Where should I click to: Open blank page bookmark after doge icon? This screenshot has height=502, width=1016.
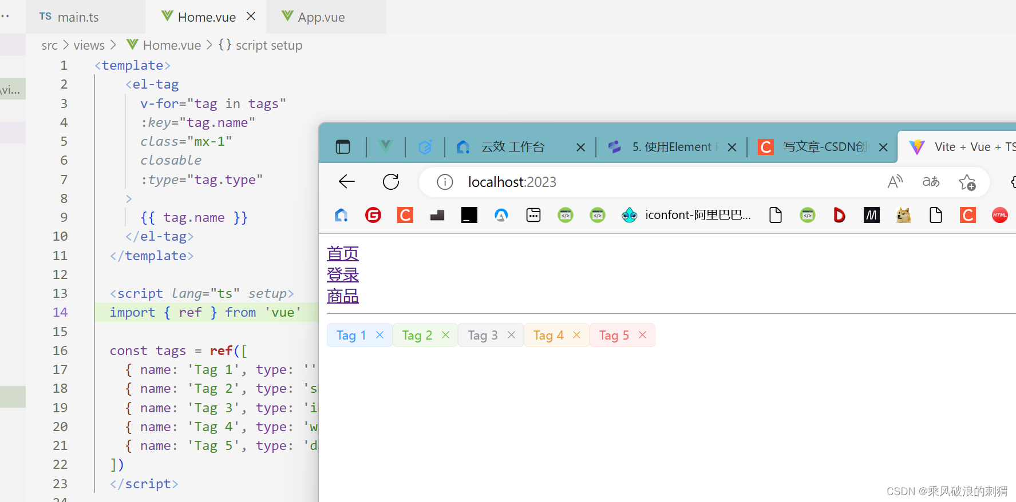click(936, 215)
